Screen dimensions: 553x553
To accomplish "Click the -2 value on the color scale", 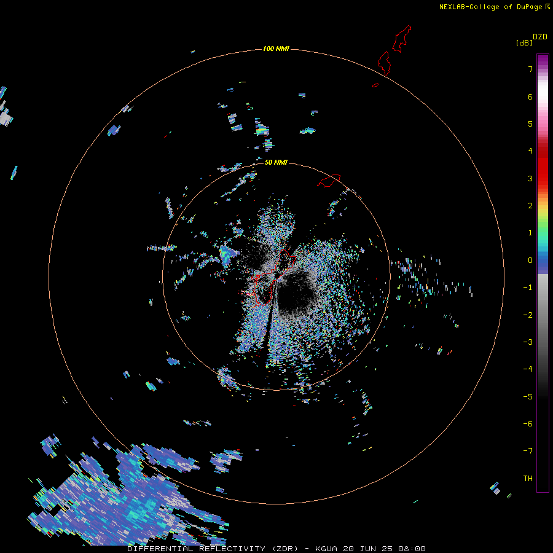I will click(x=528, y=315).
